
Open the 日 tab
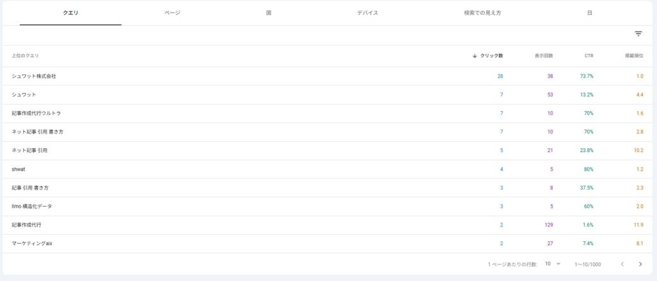pyautogui.click(x=589, y=13)
